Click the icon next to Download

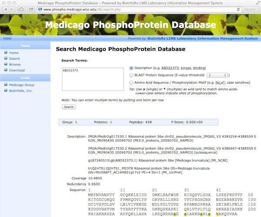click(x=5, y=70)
